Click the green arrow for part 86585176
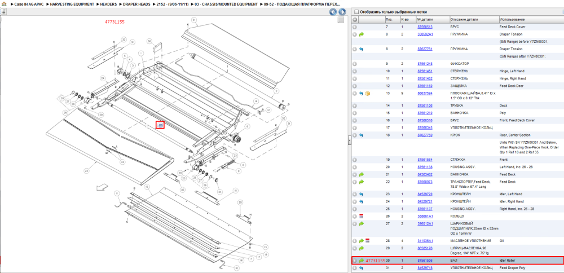Viewport: 564px width, 273px height. (362, 248)
